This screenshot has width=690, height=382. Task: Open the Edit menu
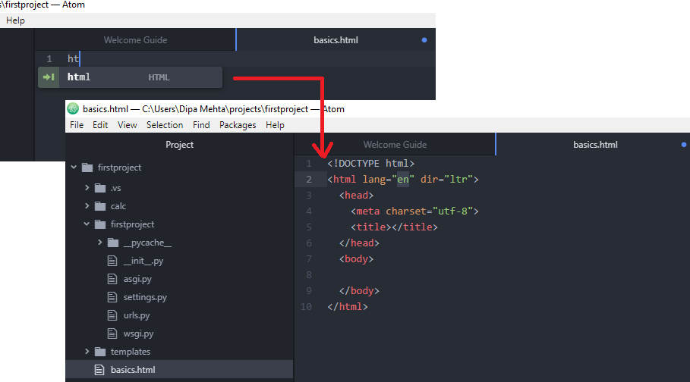[100, 125]
